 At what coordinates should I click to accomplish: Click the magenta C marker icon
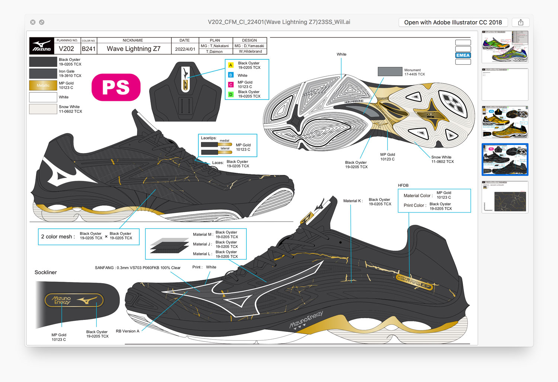coord(231,85)
